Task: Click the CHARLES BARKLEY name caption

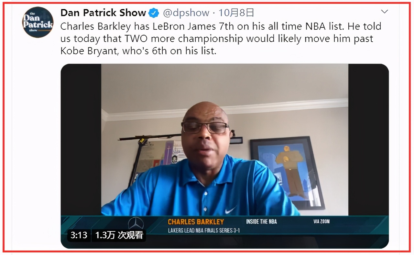Action: click(x=196, y=222)
